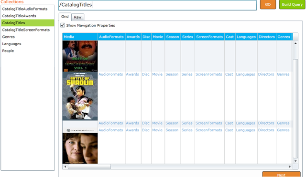
Task: Click the AudioFormats column header
Action: tap(111, 37)
